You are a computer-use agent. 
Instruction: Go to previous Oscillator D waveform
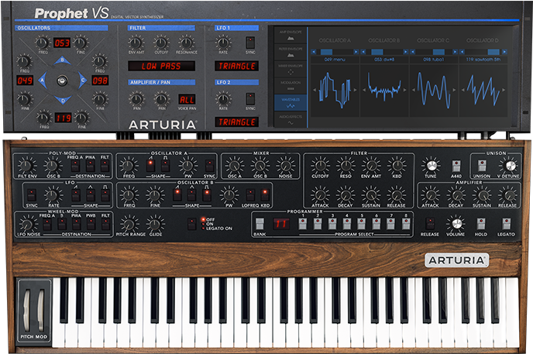463,90
